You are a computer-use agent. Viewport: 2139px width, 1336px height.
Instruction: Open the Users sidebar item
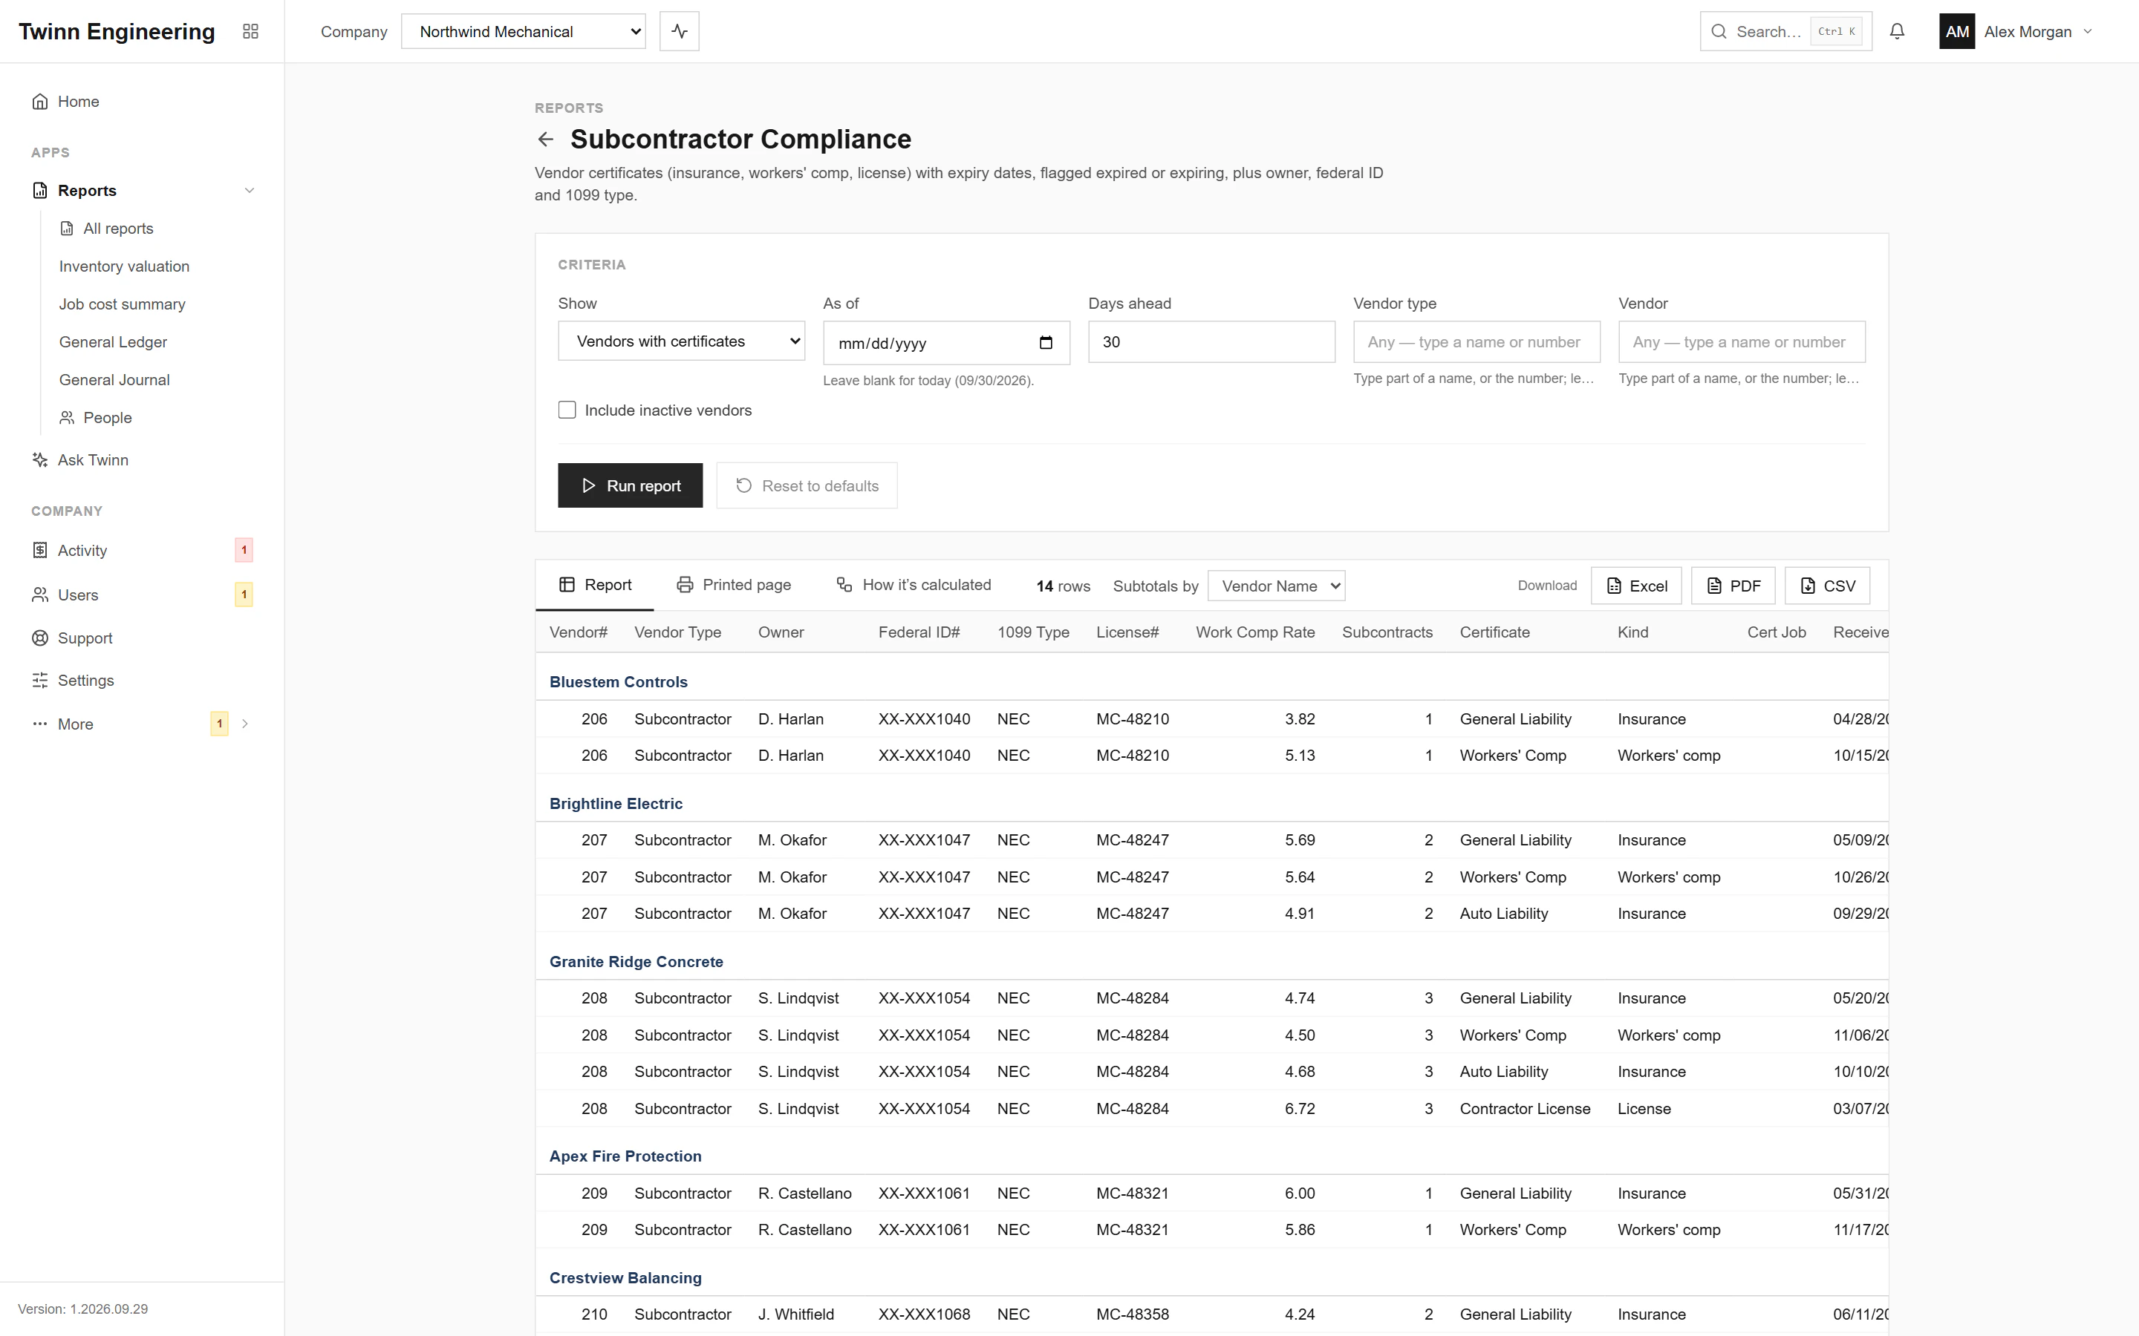point(141,595)
